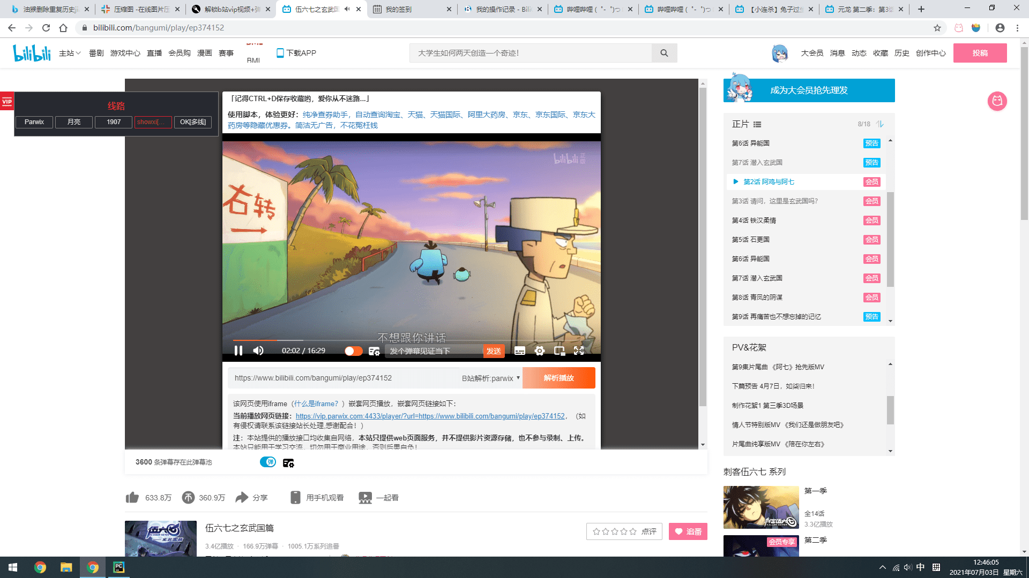Click the pink 追番 follow button

(x=688, y=531)
